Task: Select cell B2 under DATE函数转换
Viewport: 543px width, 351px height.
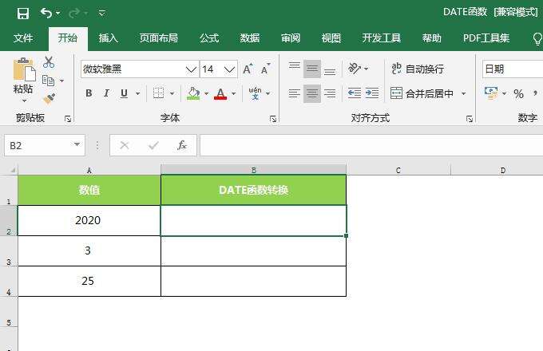Action: (x=253, y=220)
